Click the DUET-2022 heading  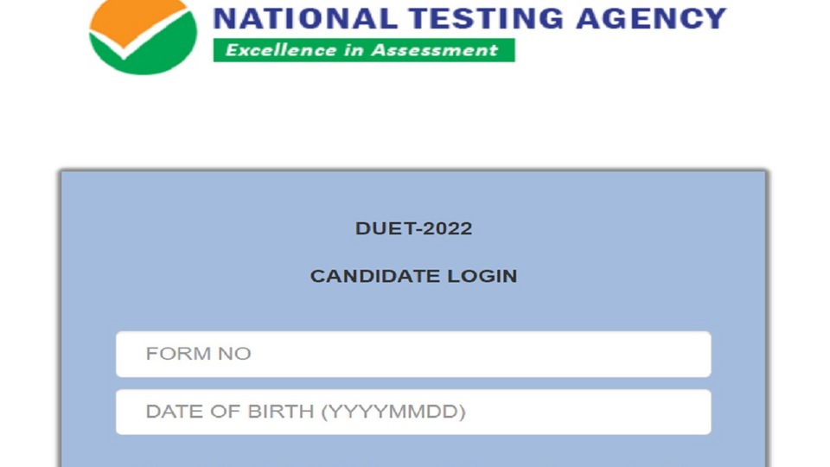click(413, 228)
